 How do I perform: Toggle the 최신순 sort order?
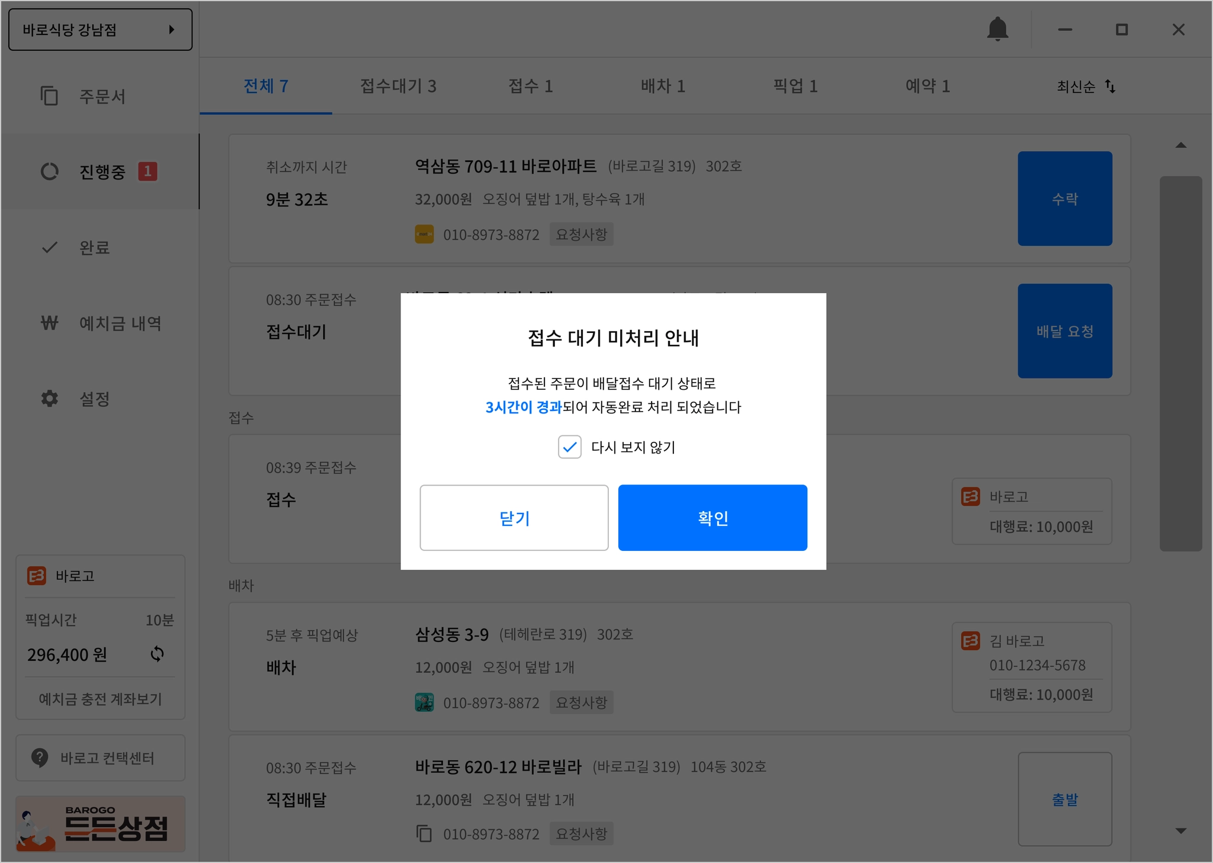click(x=1086, y=86)
